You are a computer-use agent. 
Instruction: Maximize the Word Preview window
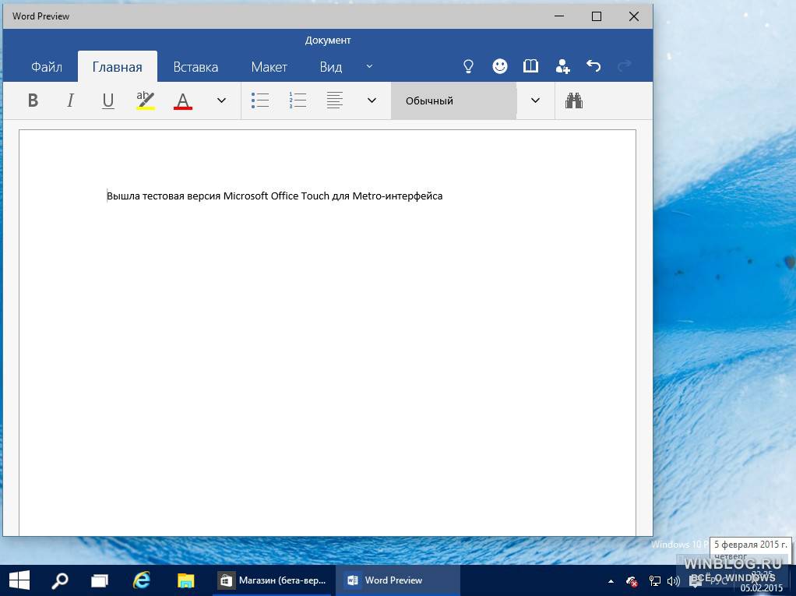pos(597,16)
